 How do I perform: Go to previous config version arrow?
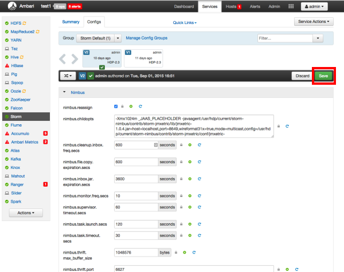coord(62,59)
